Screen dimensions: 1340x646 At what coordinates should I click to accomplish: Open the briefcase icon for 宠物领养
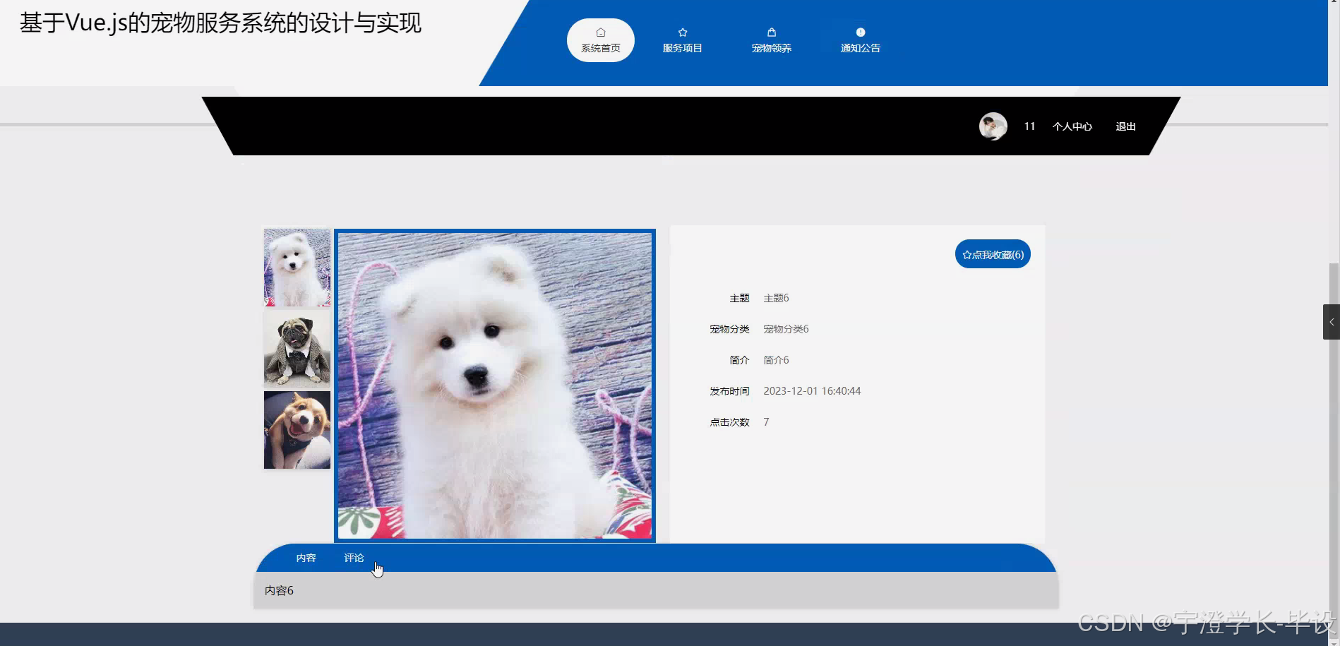coord(771,31)
